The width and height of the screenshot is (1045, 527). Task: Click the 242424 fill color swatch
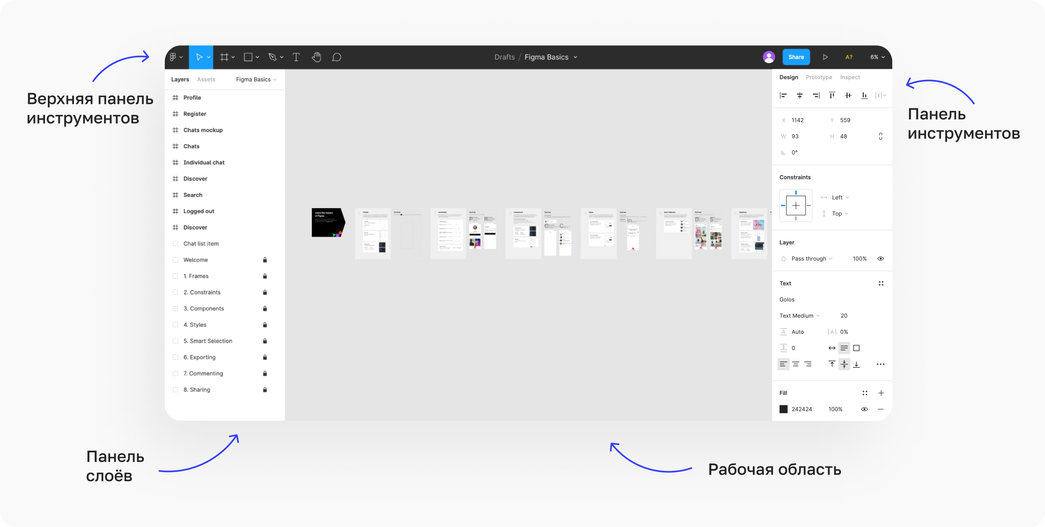click(783, 409)
